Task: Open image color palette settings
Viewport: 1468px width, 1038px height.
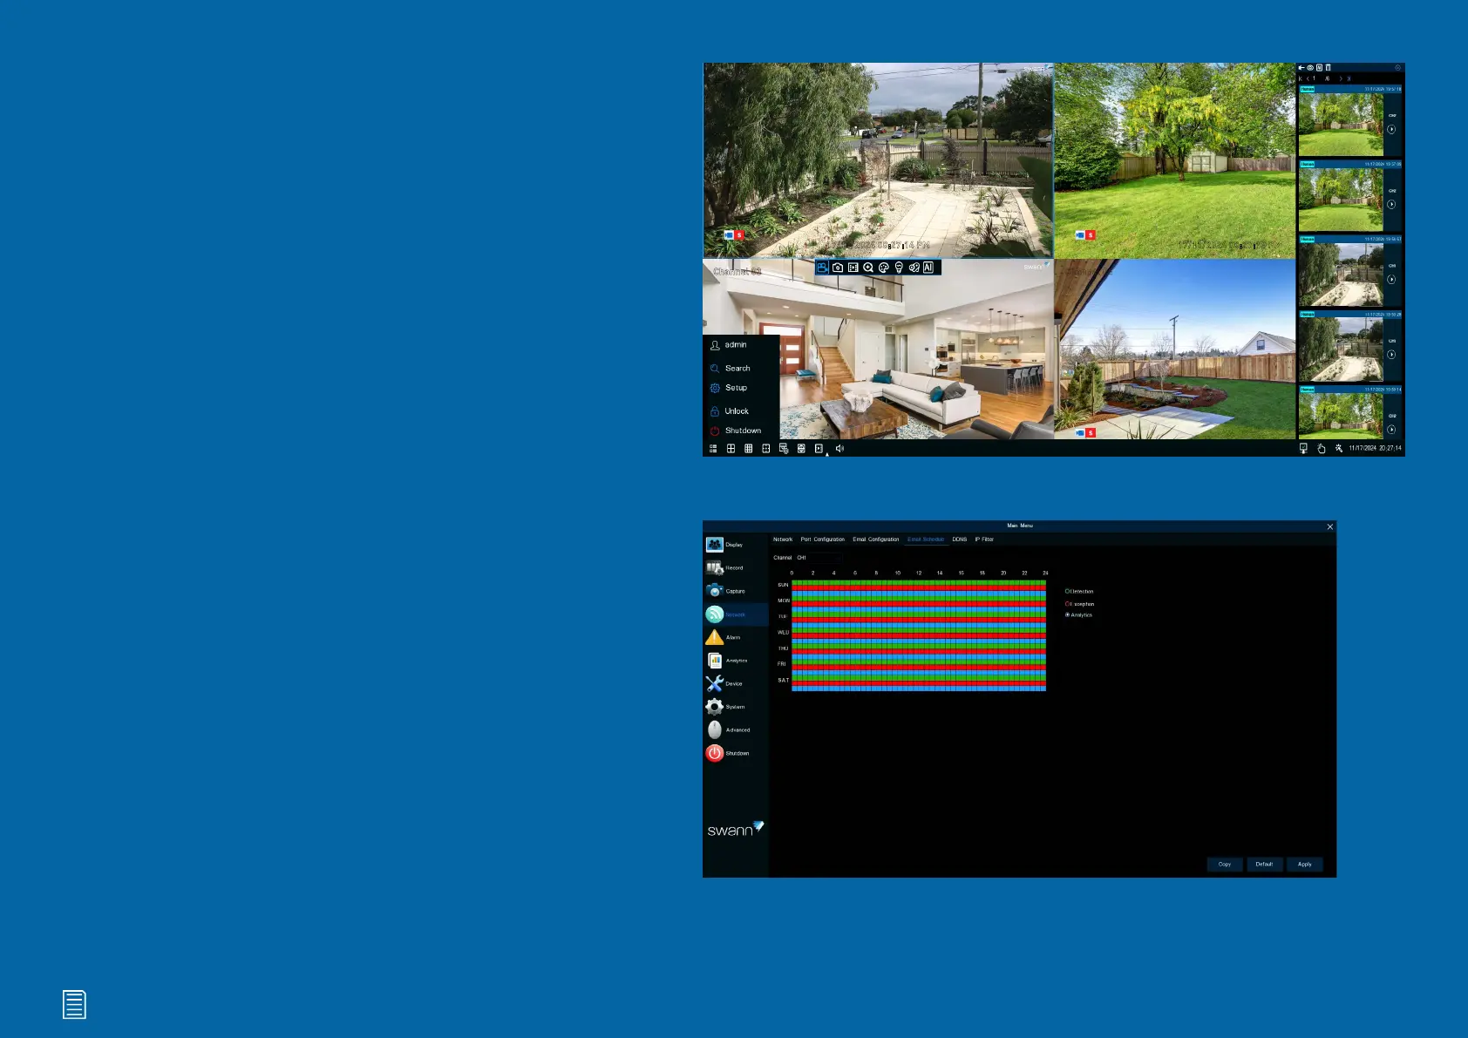Action: 883,268
